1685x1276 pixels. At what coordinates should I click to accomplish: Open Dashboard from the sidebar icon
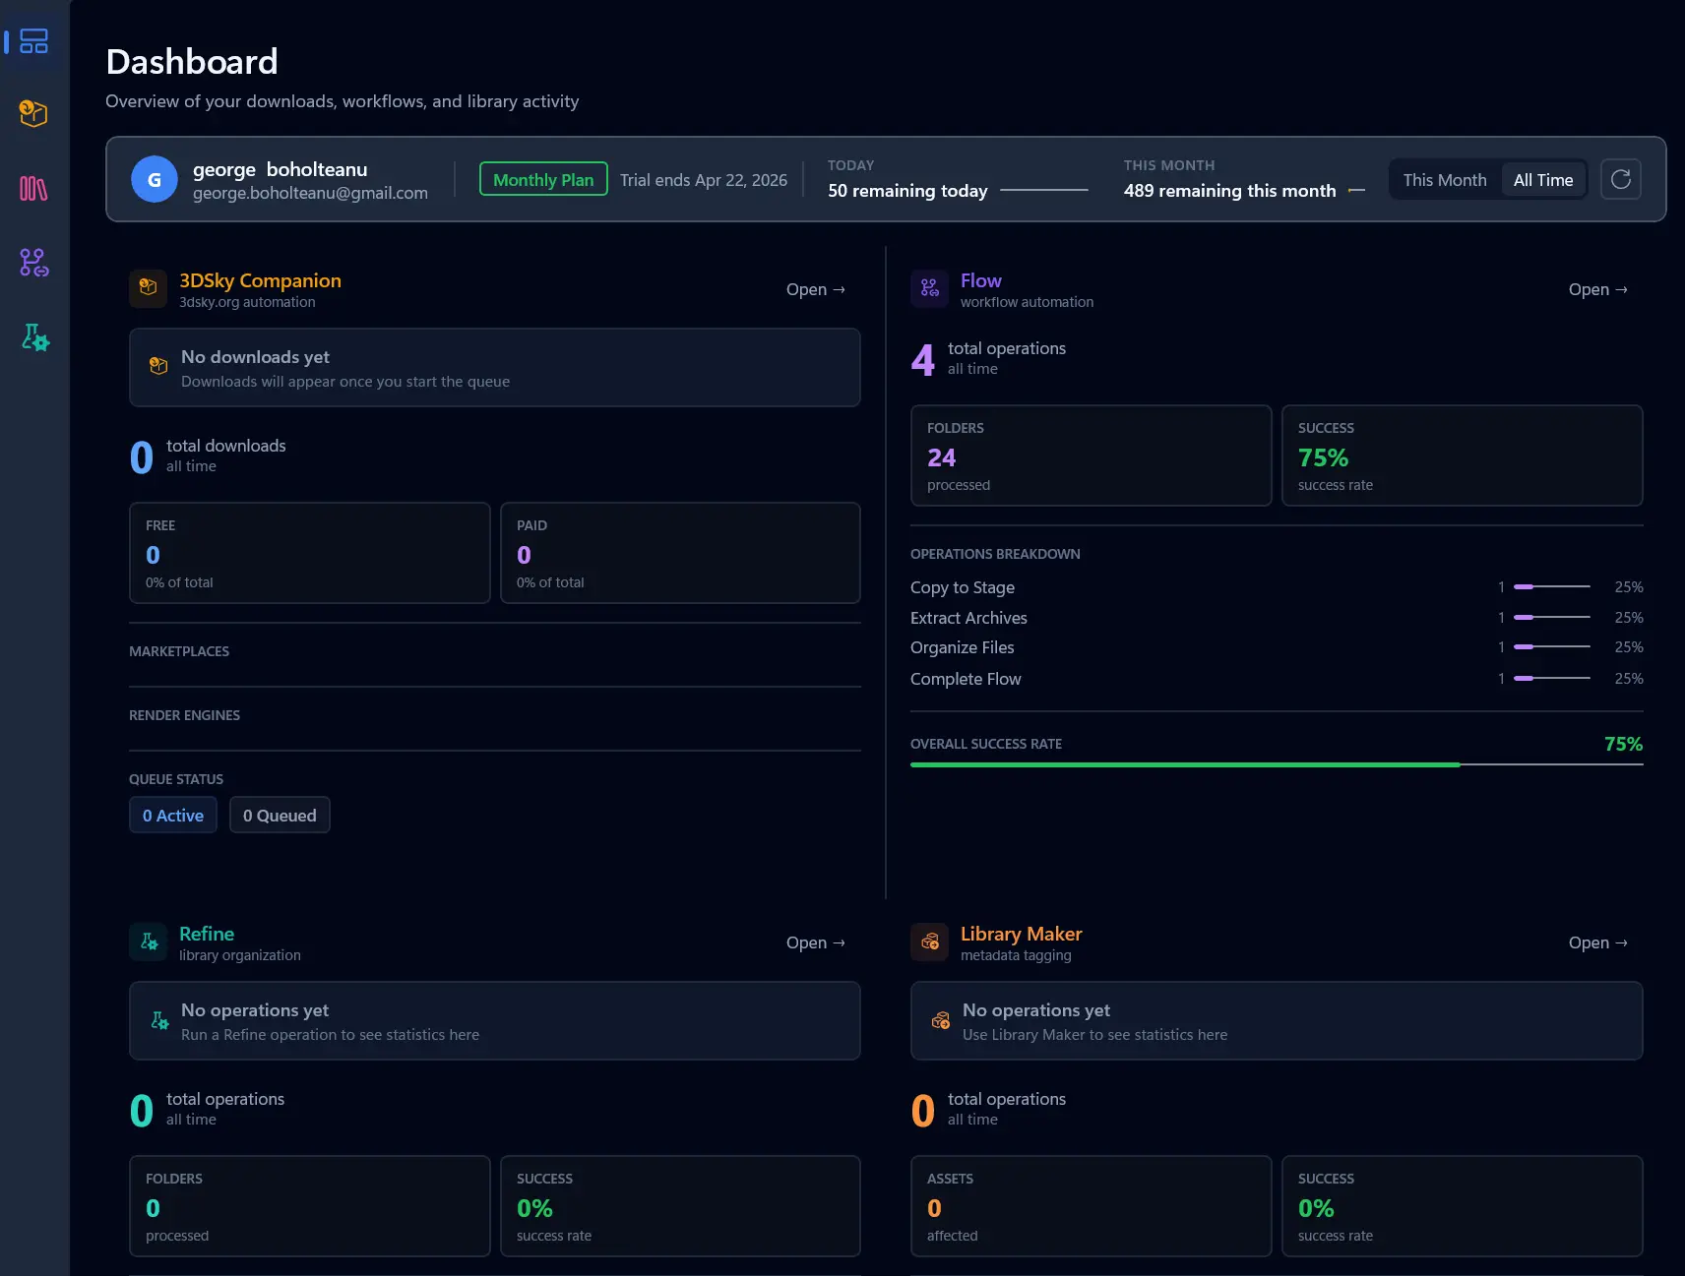[33, 41]
